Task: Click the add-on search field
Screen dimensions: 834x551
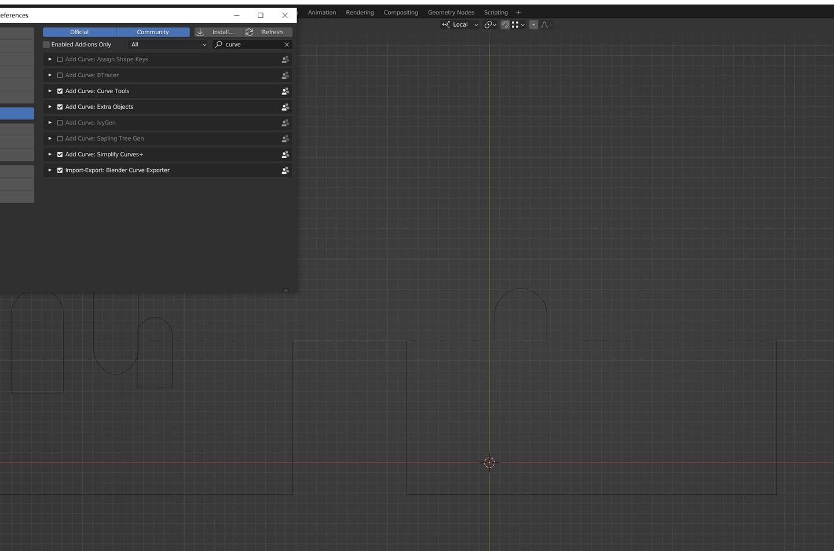Action: pyautogui.click(x=253, y=45)
